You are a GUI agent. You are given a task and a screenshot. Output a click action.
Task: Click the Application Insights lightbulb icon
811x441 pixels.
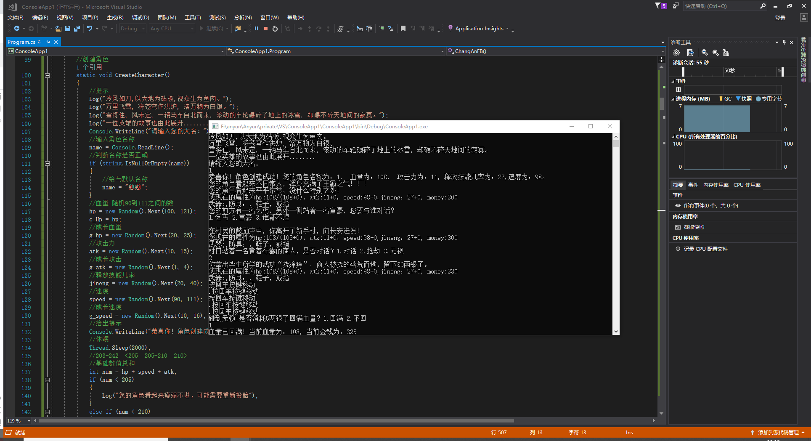click(451, 28)
